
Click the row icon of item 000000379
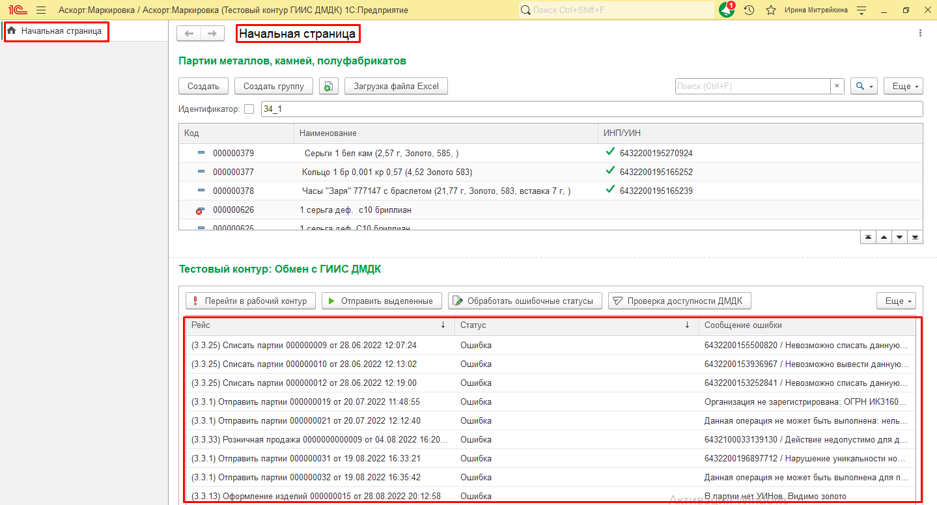201,153
